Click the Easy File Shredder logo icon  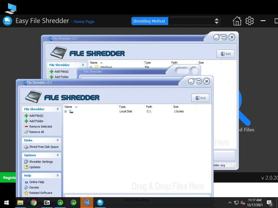pyautogui.click(x=7, y=21)
